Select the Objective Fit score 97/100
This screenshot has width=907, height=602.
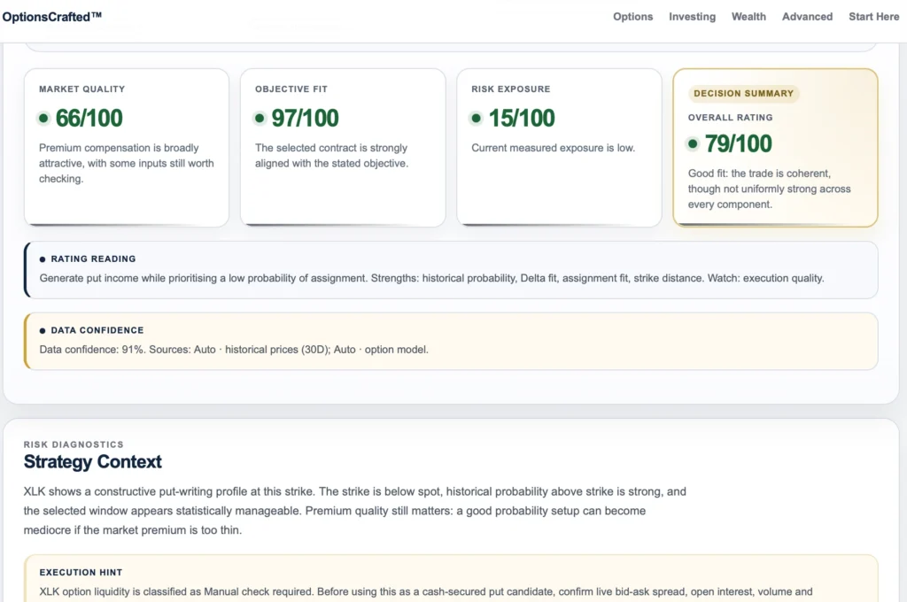(x=306, y=119)
